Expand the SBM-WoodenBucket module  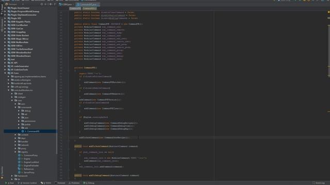[5, 52]
